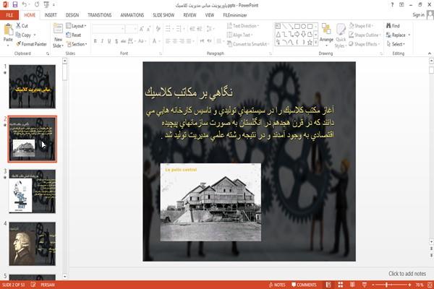Screen dimensions: 434x289
Task: Expand the Align Text dropdown
Action: tap(239, 35)
